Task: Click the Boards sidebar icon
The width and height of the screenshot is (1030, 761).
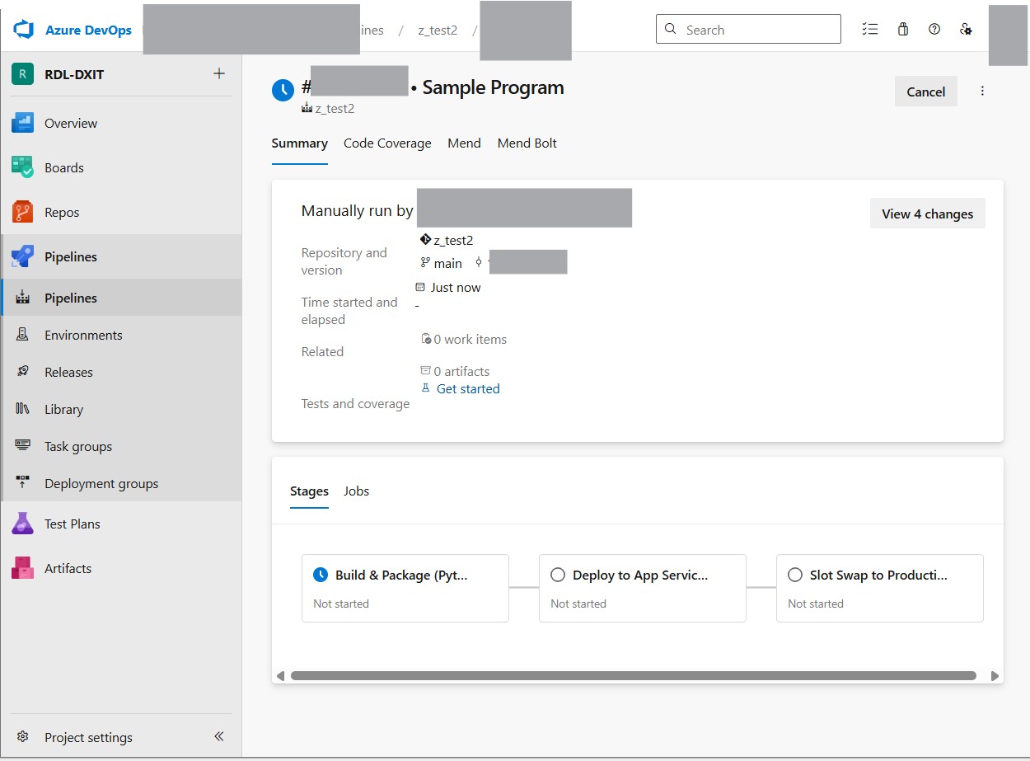Action: click(x=22, y=167)
